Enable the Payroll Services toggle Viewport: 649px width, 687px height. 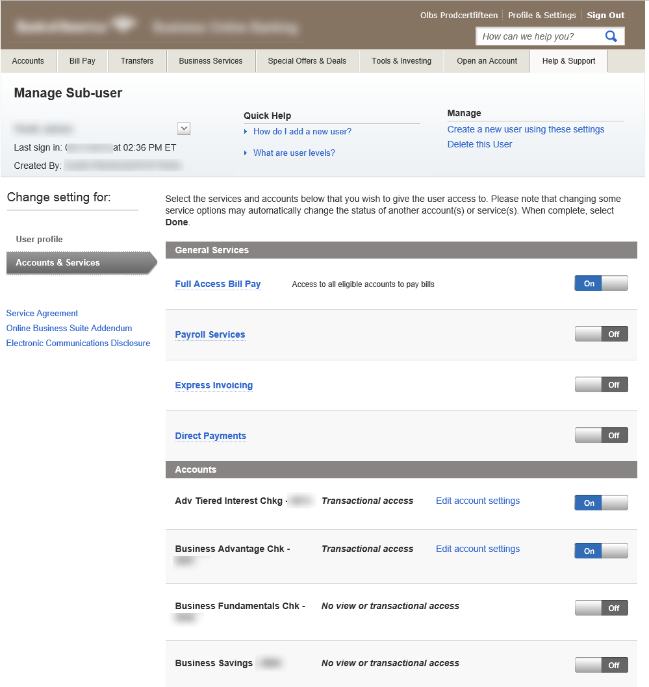pos(601,334)
